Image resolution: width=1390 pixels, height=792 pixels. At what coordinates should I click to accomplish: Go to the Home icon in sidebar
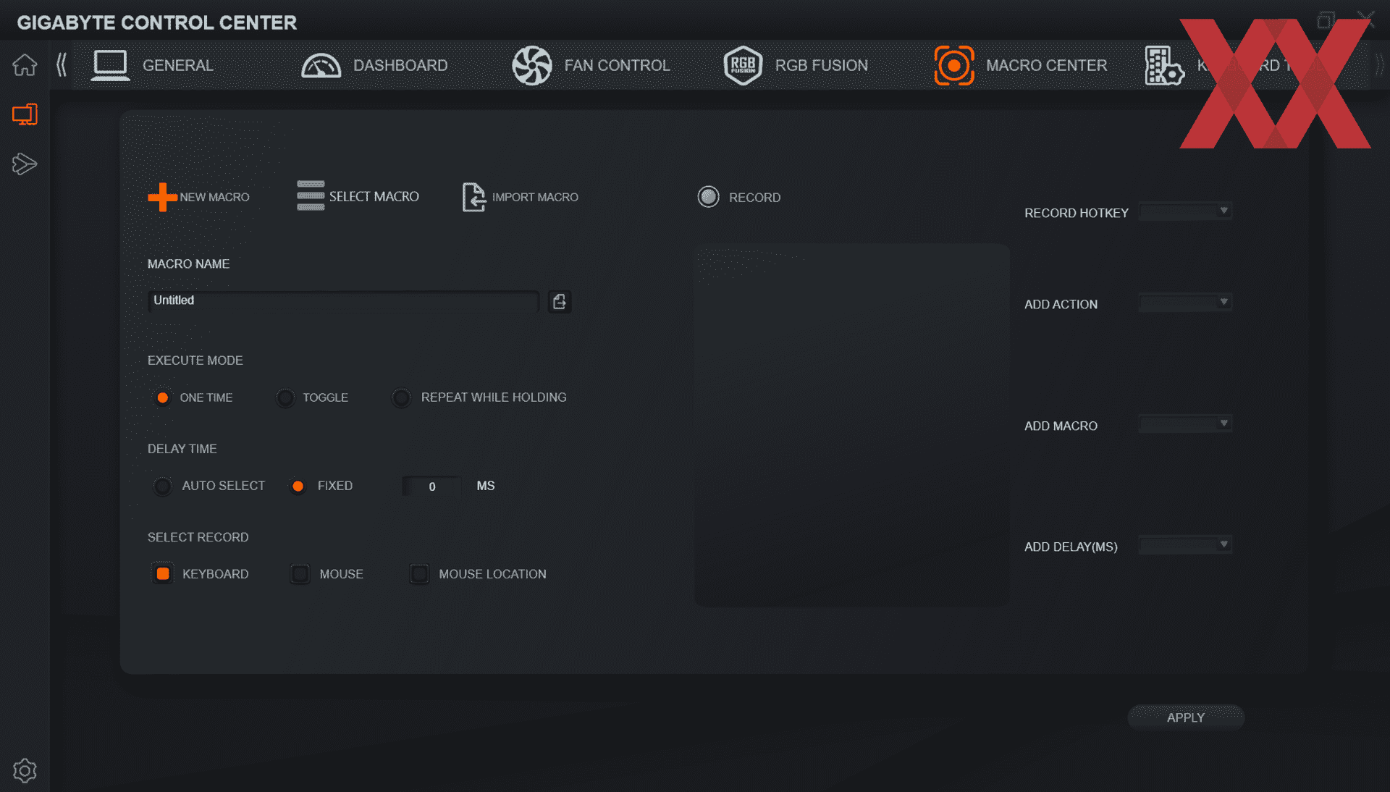pyautogui.click(x=25, y=65)
